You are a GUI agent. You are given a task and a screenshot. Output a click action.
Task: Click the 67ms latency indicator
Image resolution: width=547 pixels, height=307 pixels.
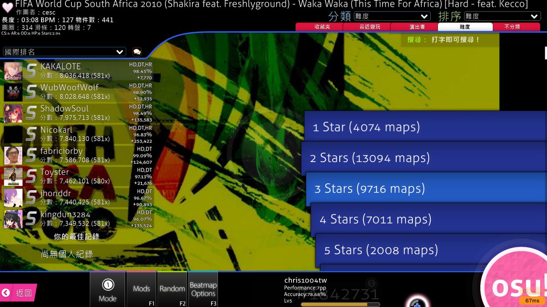[532, 301]
